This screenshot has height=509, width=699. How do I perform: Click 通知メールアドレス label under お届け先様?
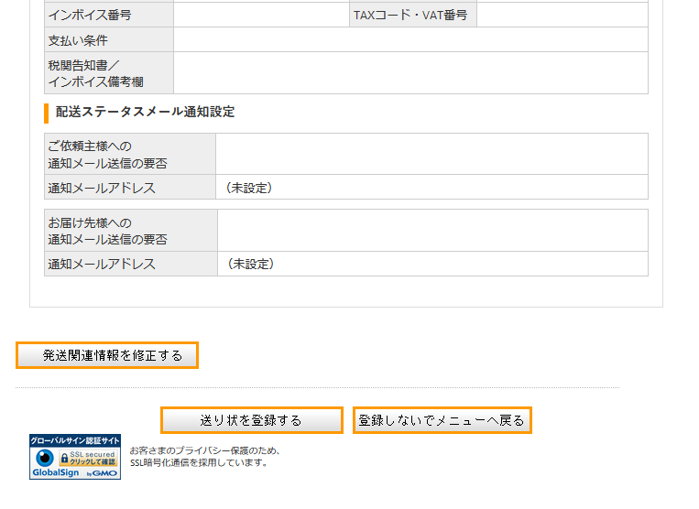click(102, 264)
